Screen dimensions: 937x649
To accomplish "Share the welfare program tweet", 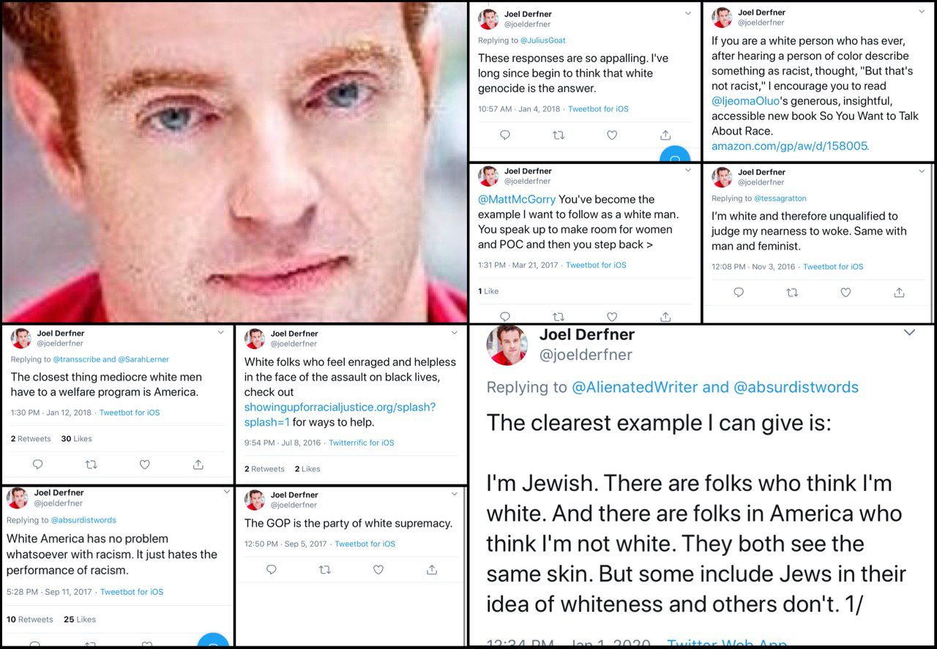I will coord(198,464).
